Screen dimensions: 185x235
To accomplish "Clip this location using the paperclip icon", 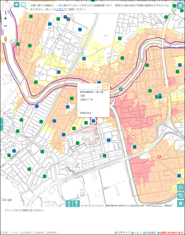I will click(105, 87).
